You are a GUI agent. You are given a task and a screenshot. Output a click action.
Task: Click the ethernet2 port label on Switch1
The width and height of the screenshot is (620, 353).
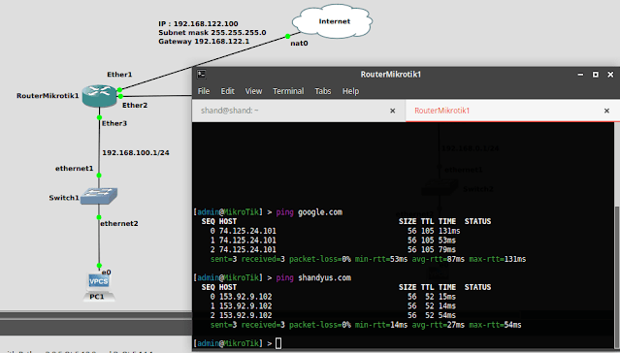[119, 223]
